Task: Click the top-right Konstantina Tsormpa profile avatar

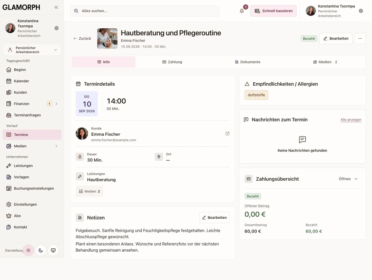Action: (x=311, y=11)
